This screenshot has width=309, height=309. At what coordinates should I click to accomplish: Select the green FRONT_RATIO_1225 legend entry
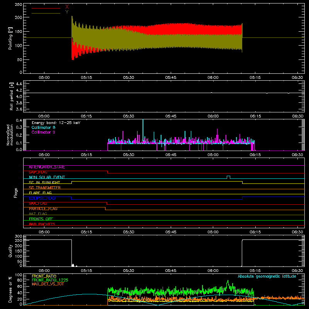(x=50, y=280)
